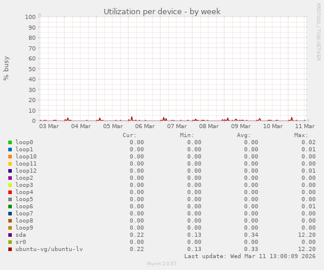Viewport: 324px width, 270px height.
Task: Click the graph title 'Utilization per device - by week'
Action: 162,12
